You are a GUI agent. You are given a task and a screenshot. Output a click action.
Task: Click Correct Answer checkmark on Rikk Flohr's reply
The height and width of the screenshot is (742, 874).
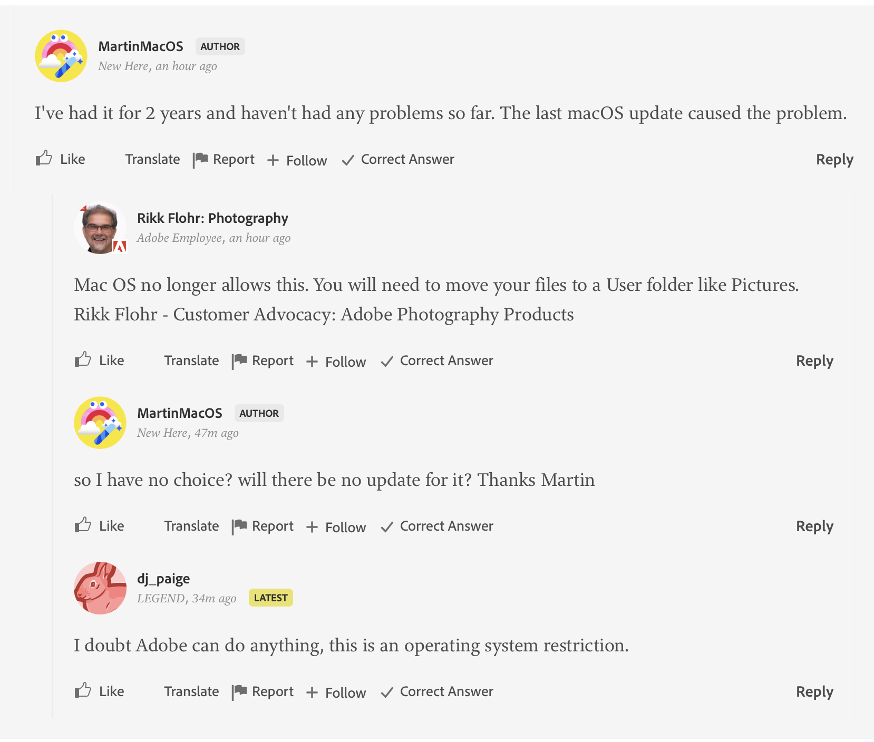tap(387, 362)
